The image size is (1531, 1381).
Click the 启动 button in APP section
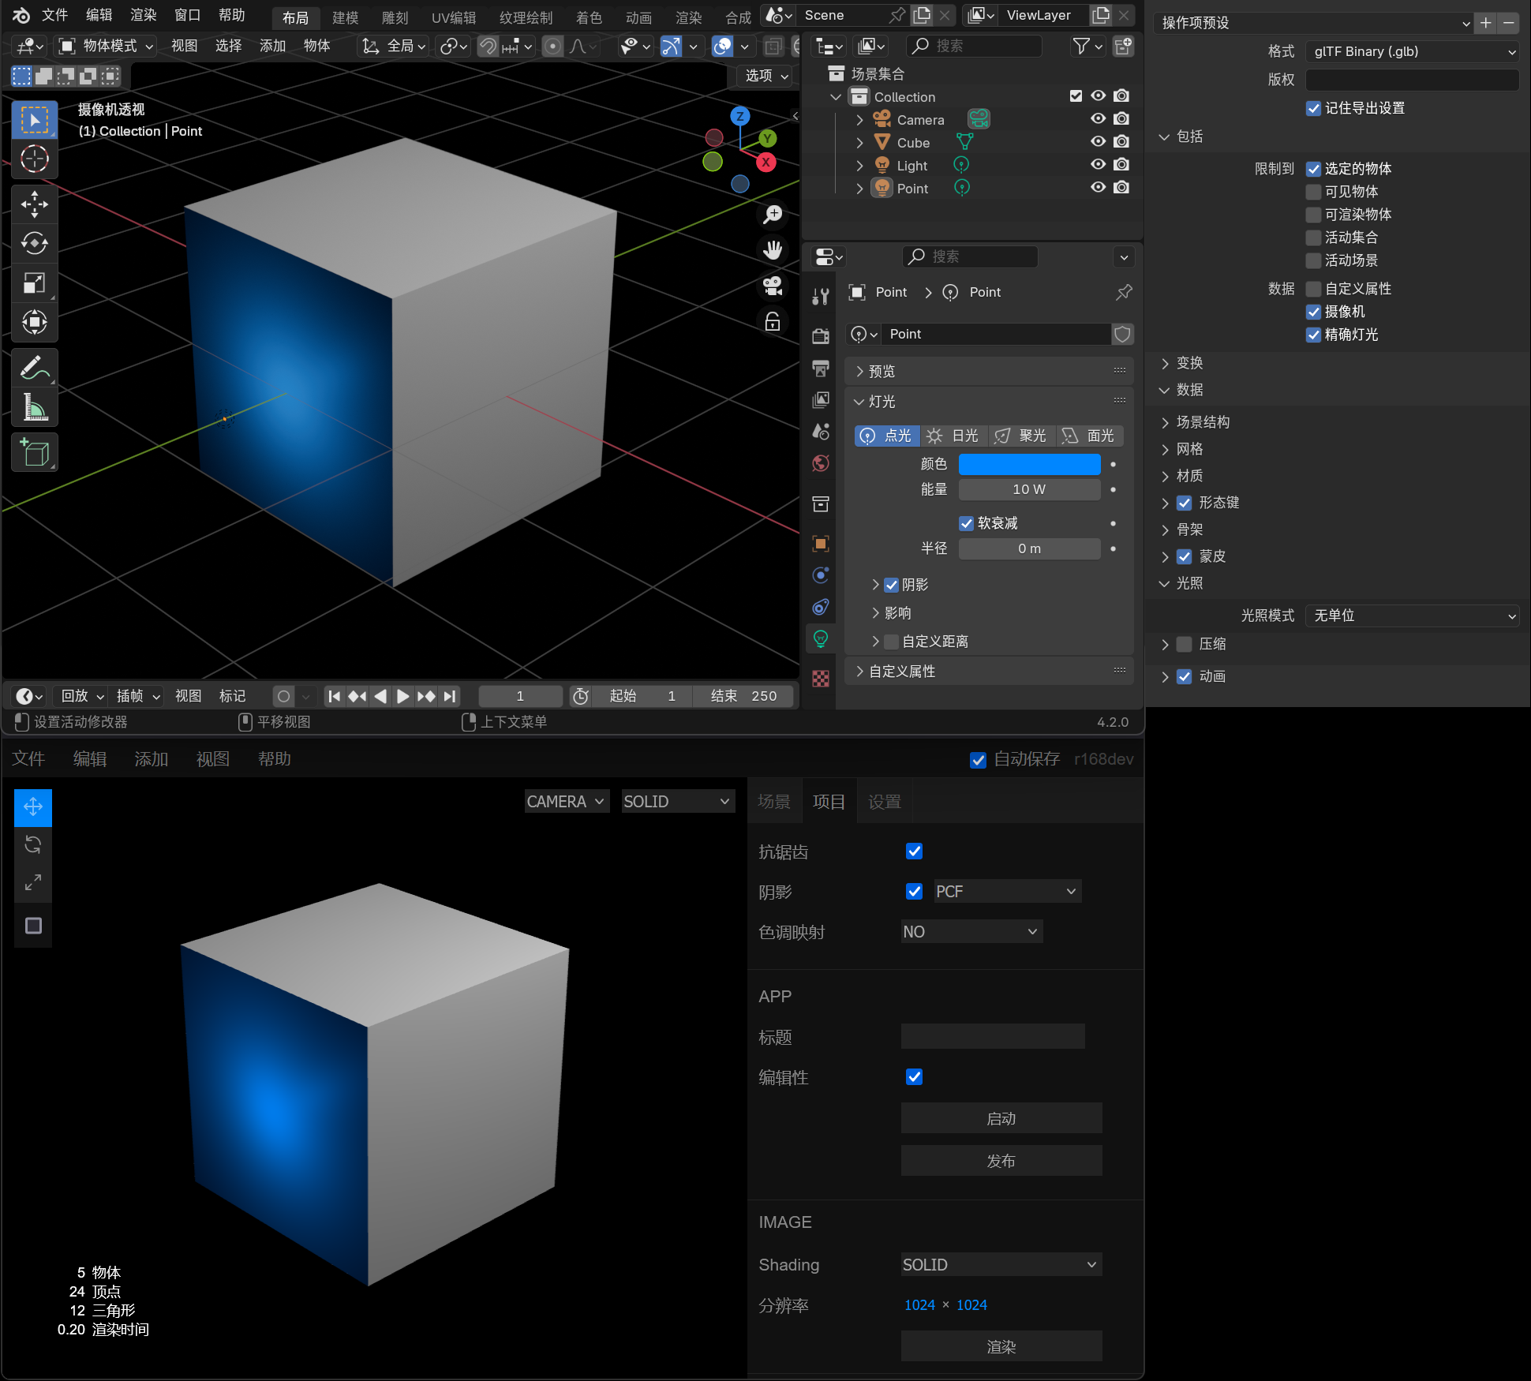coord(1001,1118)
